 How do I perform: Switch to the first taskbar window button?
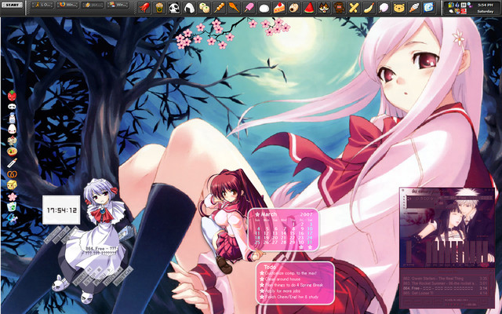click(x=42, y=5)
